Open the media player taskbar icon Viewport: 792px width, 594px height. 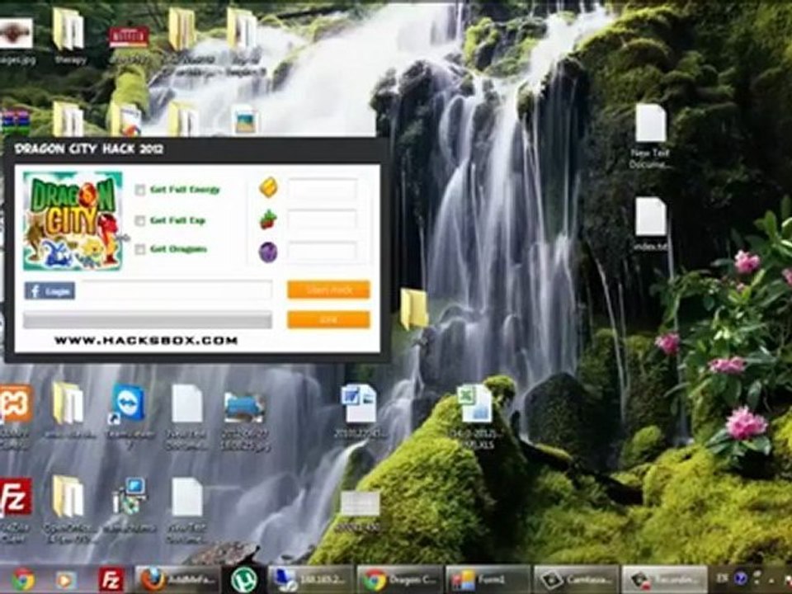pos(66,580)
